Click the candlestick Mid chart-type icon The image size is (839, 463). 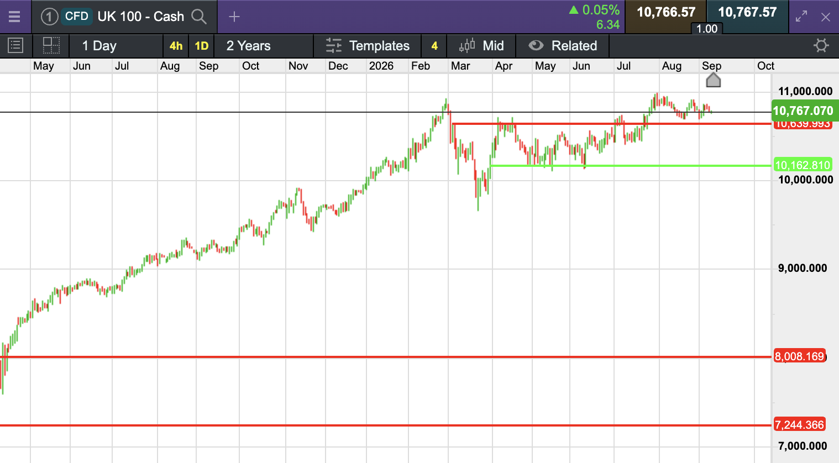click(467, 45)
